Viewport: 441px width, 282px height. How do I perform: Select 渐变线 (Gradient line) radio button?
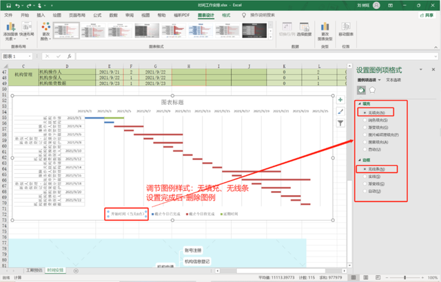(x=365, y=184)
